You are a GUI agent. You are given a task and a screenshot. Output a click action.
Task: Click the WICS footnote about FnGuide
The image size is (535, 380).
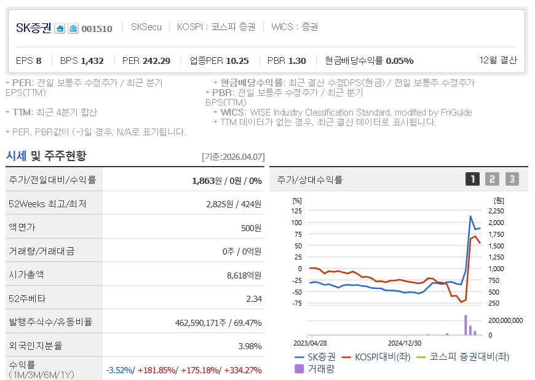343,113
